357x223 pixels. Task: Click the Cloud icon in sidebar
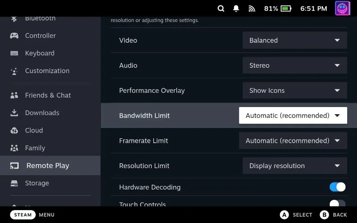pos(14,130)
